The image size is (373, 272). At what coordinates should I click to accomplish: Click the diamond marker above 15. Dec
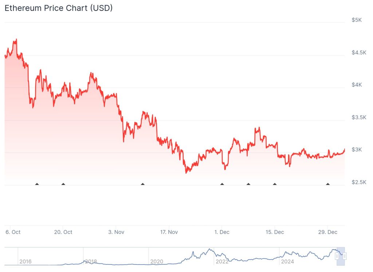pyautogui.click(x=275, y=184)
